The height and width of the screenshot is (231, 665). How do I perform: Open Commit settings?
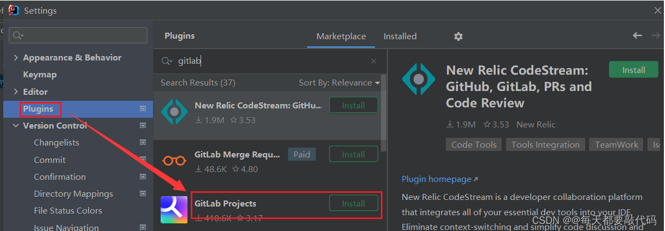[50, 160]
